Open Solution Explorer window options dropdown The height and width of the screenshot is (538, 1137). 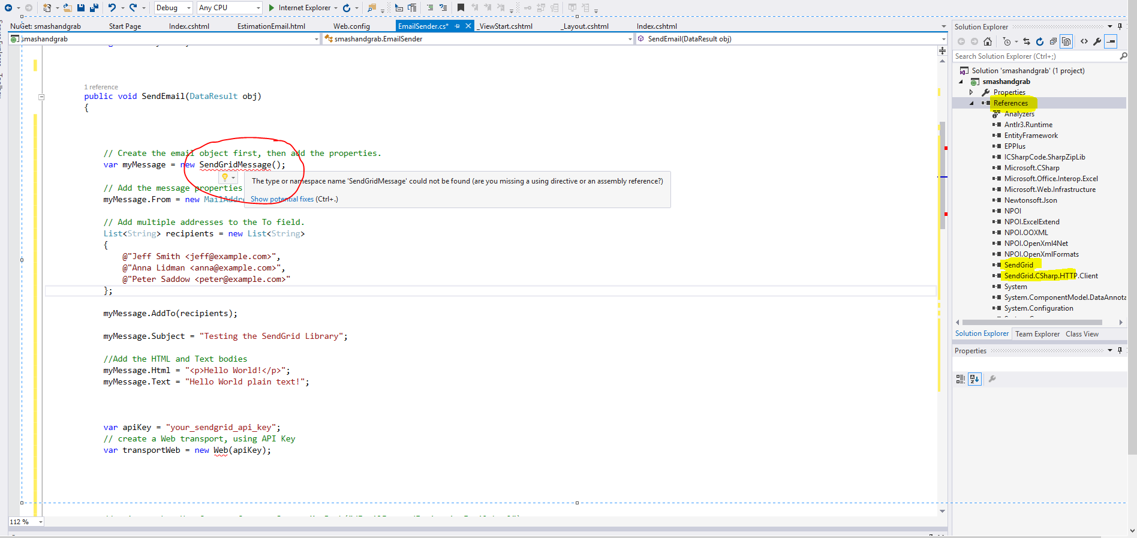point(1110,26)
